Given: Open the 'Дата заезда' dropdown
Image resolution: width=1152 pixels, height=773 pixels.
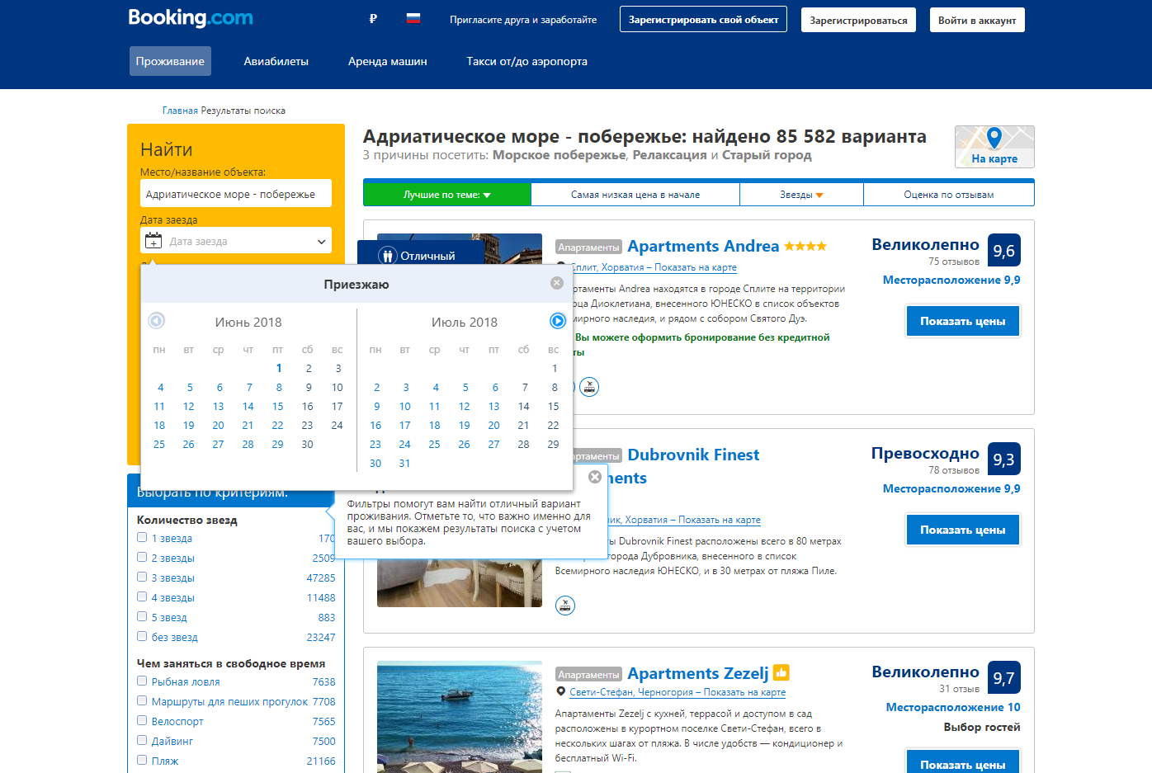Looking at the screenshot, I should click(236, 241).
